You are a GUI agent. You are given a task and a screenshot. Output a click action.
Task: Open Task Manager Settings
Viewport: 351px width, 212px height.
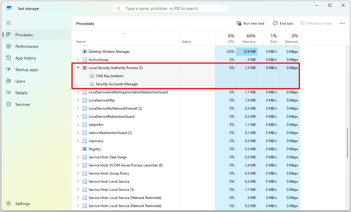[36, 204]
